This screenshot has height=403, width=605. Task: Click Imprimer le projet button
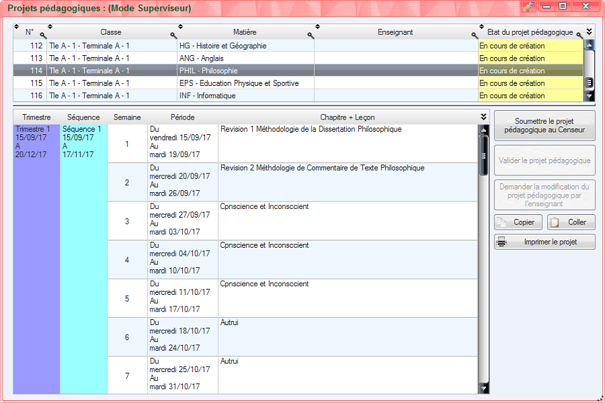pyautogui.click(x=544, y=242)
